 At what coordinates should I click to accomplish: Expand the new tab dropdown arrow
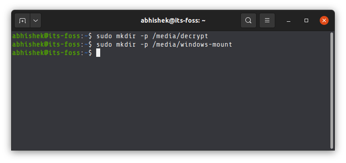click(36, 21)
